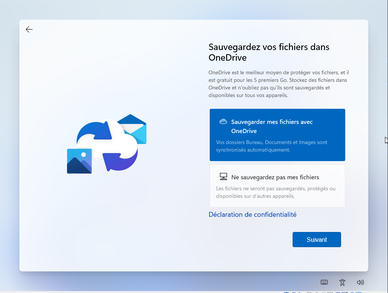Image resolution: width=388 pixels, height=293 pixels.
Task: Click the volume speaker icon
Action: pyautogui.click(x=360, y=282)
